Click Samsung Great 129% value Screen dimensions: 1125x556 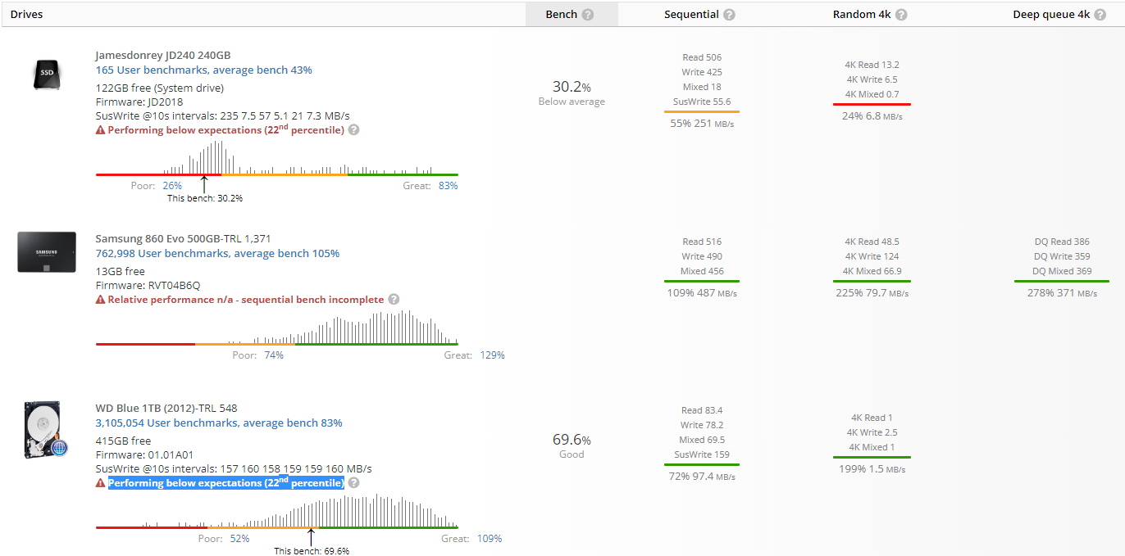(x=490, y=355)
